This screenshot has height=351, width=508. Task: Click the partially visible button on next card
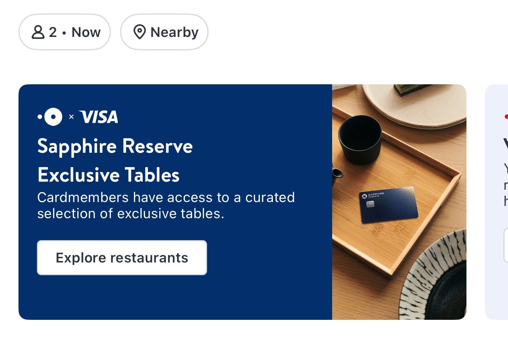(506, 245)
